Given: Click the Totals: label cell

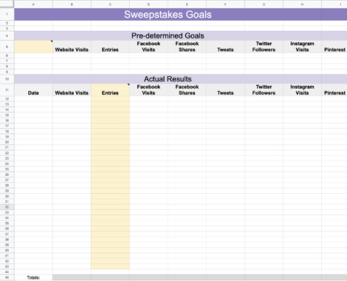Looking at the screenshot, I should 33,277.
